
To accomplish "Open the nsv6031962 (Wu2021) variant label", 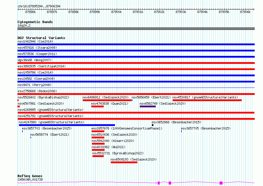I will tap(108, 147).
